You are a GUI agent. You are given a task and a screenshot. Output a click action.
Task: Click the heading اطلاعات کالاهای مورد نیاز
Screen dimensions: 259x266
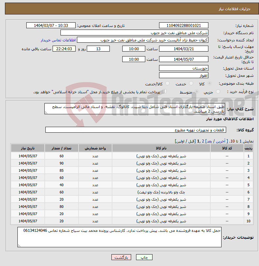point(230,119)
